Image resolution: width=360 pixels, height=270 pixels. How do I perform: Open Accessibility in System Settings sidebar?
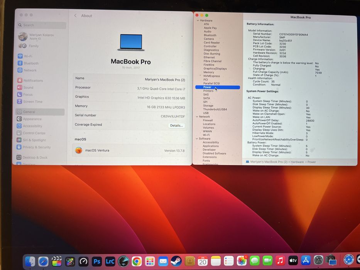coord(29,126)
